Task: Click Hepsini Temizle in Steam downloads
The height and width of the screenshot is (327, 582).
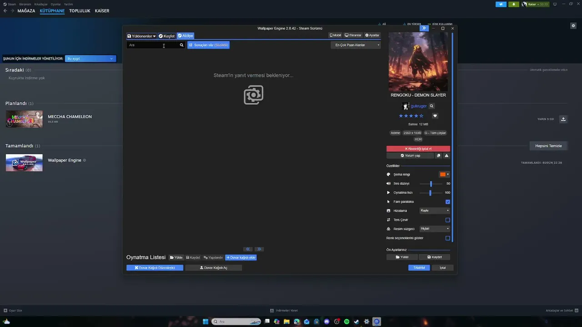Action: 549,146
